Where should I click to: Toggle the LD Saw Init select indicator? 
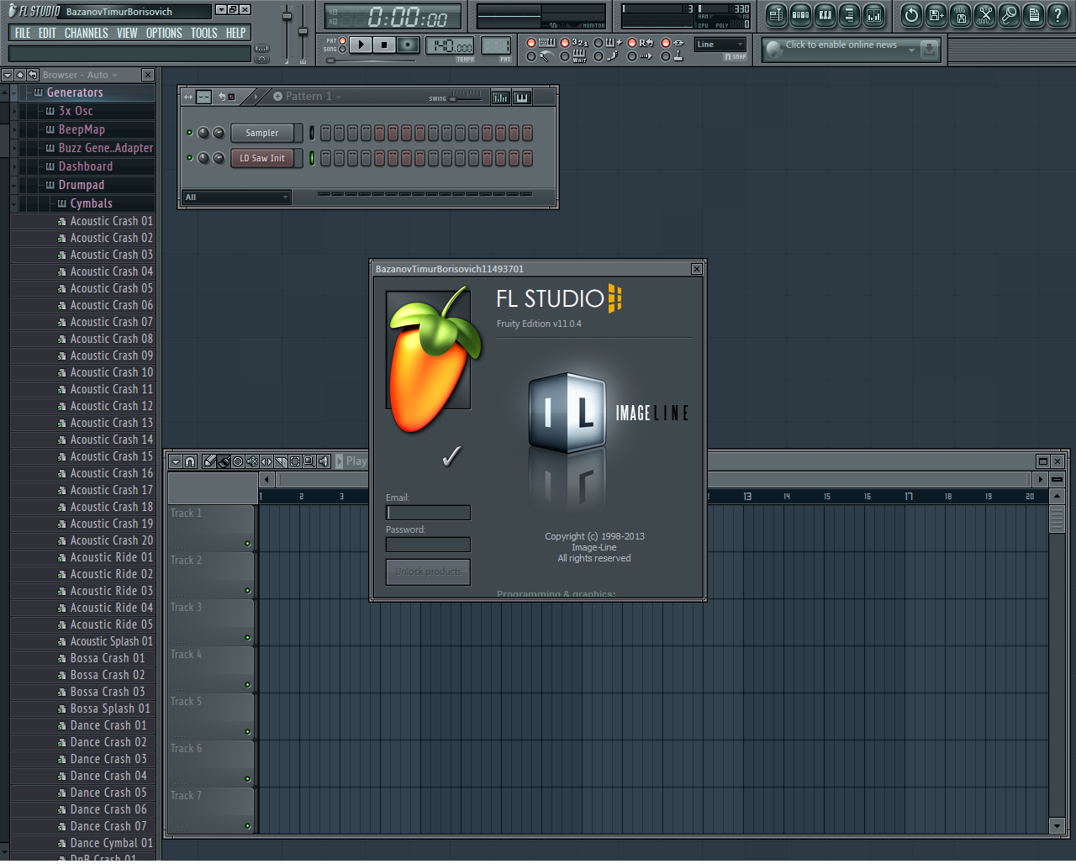pyautogui.click(x=312, y=158)
